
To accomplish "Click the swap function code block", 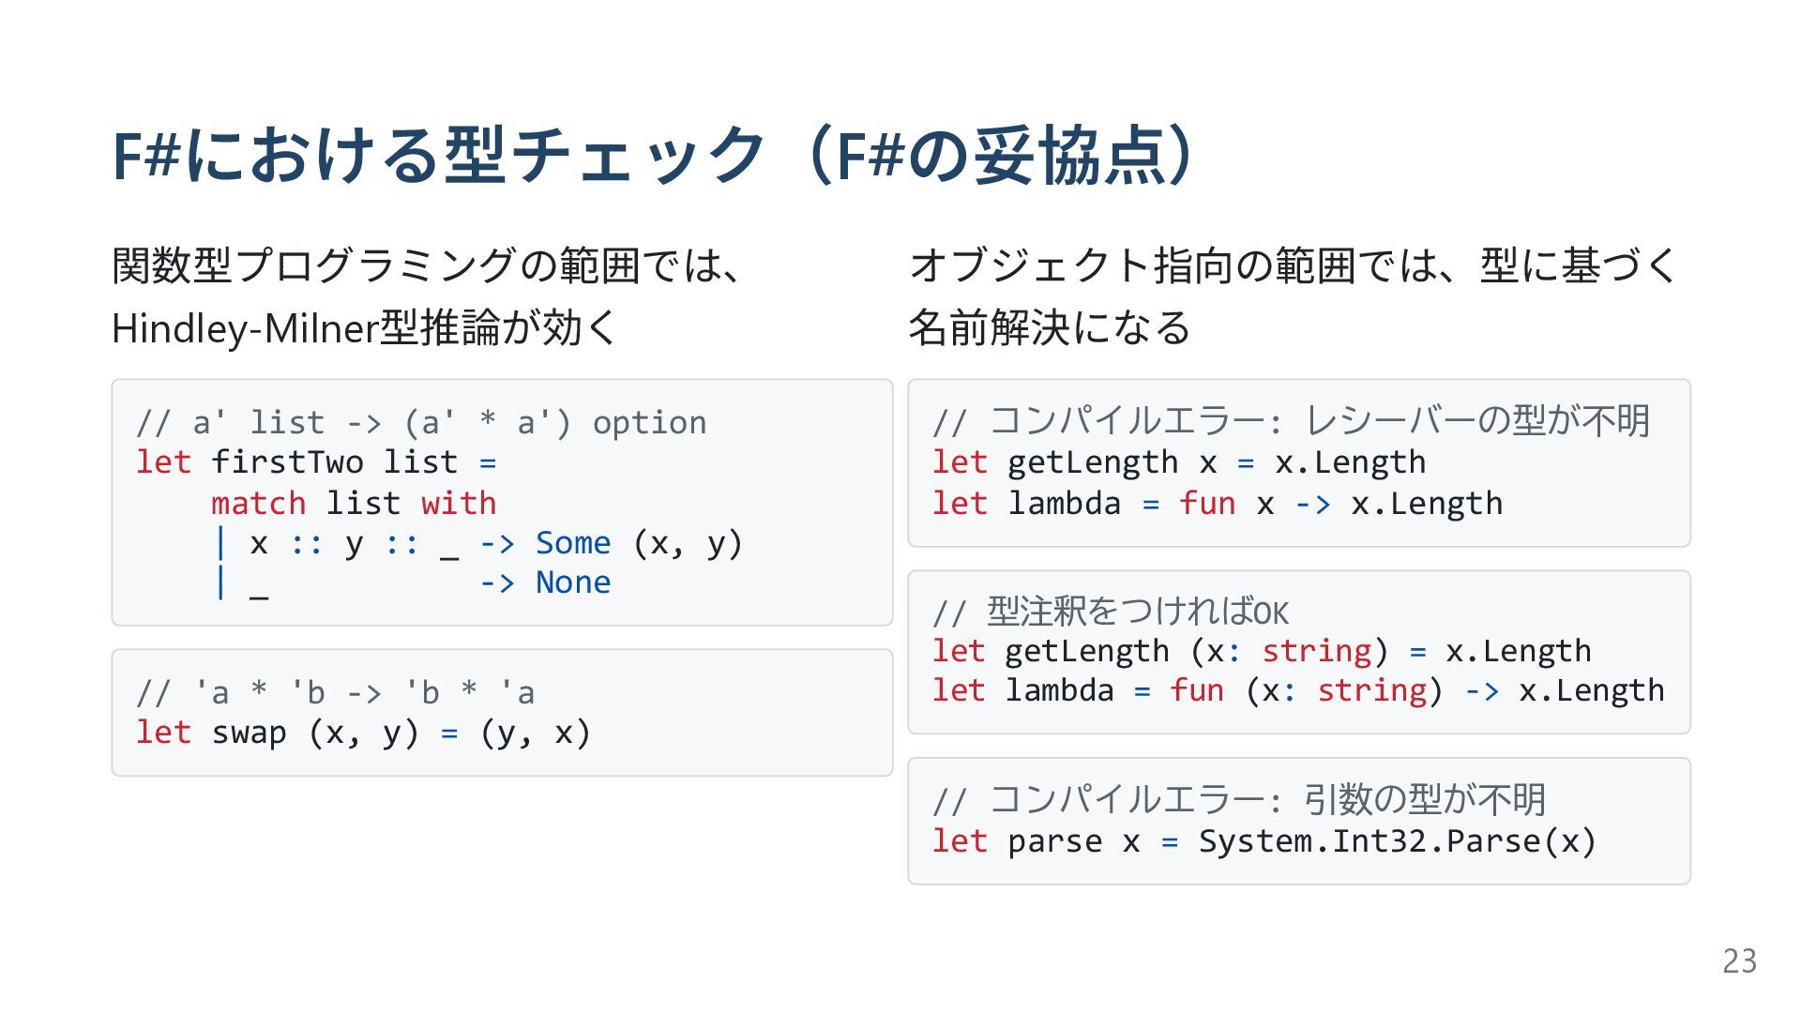I will [x=502, y=712].
